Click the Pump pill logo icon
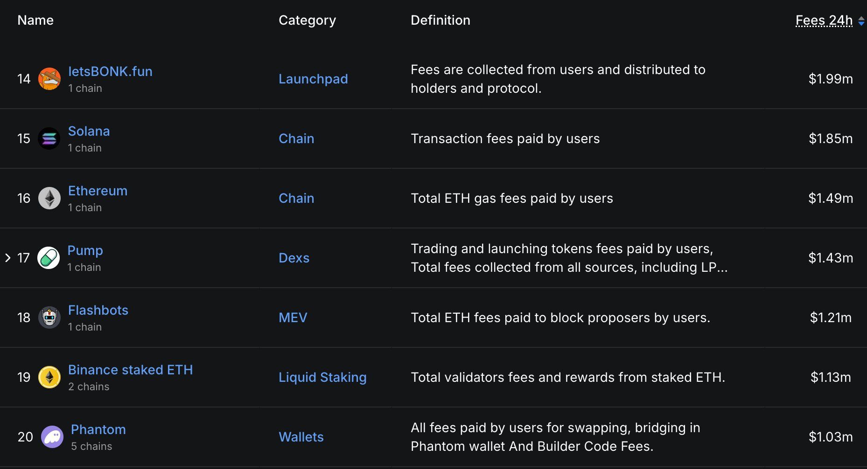 [49, 258]
